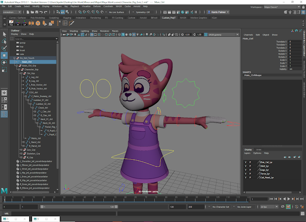This screenshot has height=222, width=306.
Task: Toggle playback P of Evie_Cat_Lyr layer
Action: 250,162
